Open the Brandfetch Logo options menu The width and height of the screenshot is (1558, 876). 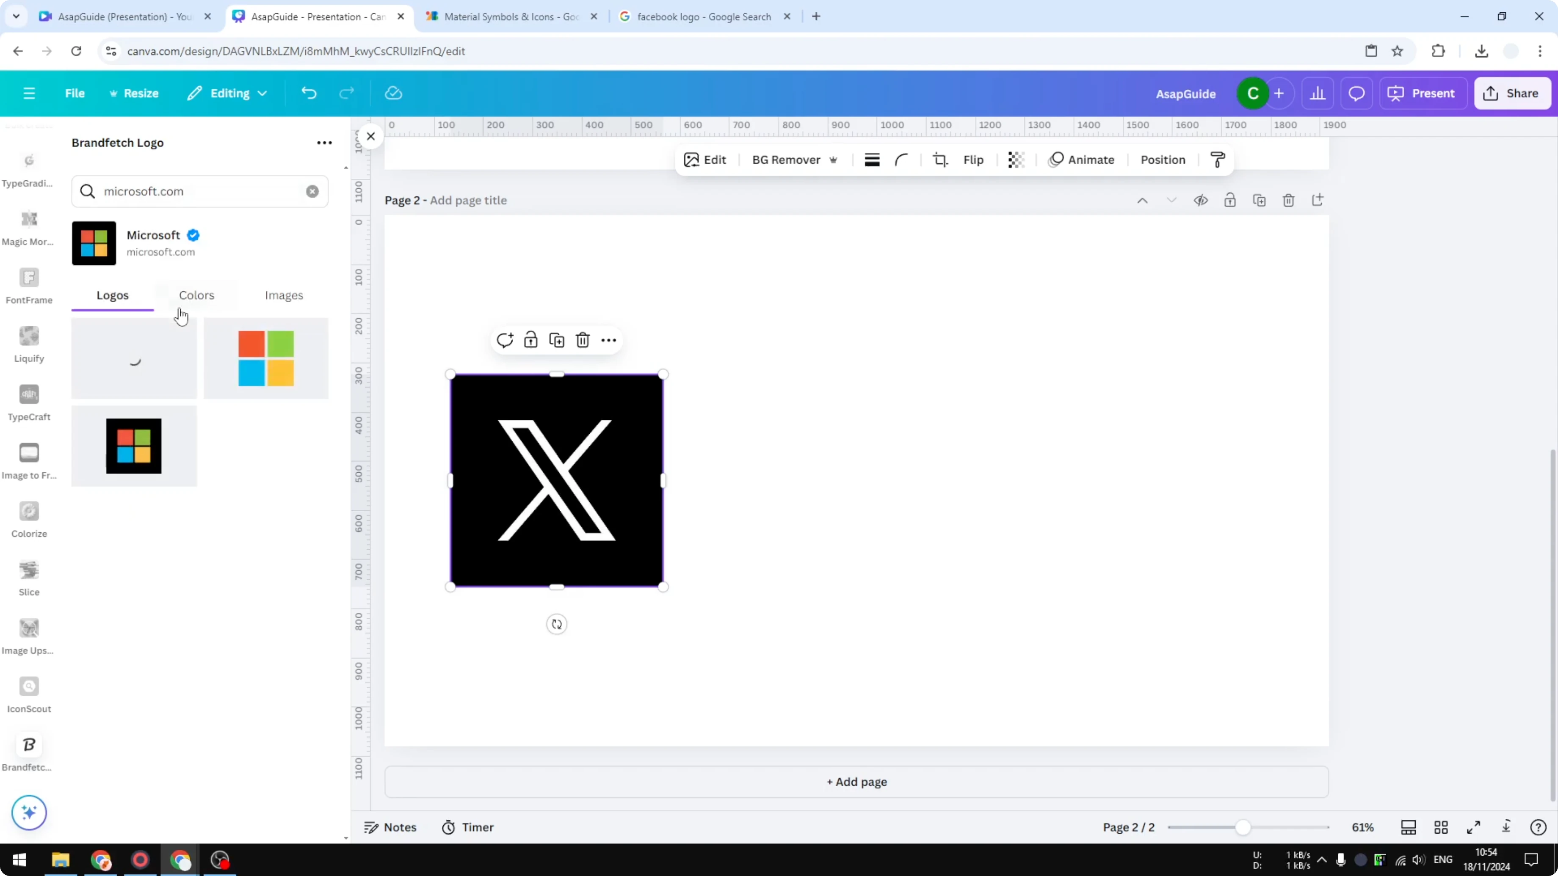(324, 143)
